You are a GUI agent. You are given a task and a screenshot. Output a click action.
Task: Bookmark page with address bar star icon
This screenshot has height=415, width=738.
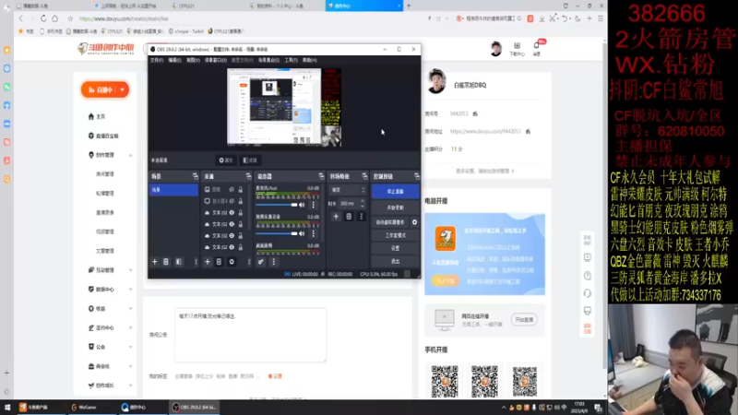coord(71,18)
